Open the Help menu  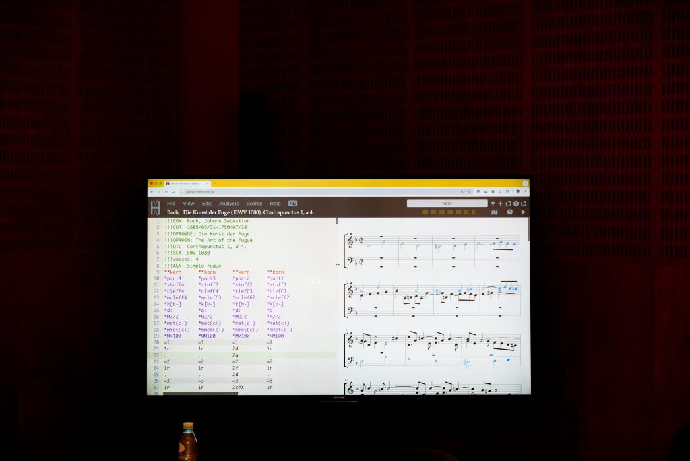coord(275,204)
